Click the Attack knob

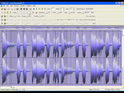click(x=15, y=16)
